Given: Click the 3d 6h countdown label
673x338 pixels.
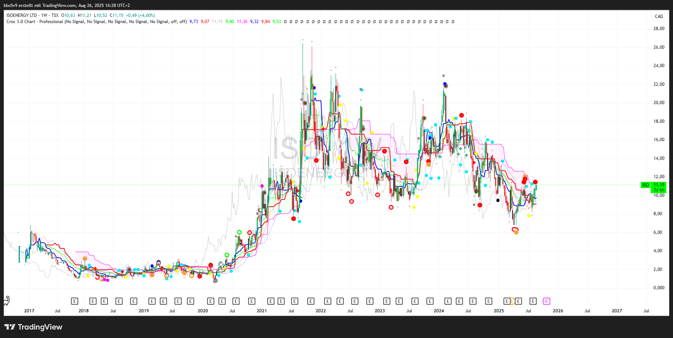Looking at the screenshot, I should (659, 190).
